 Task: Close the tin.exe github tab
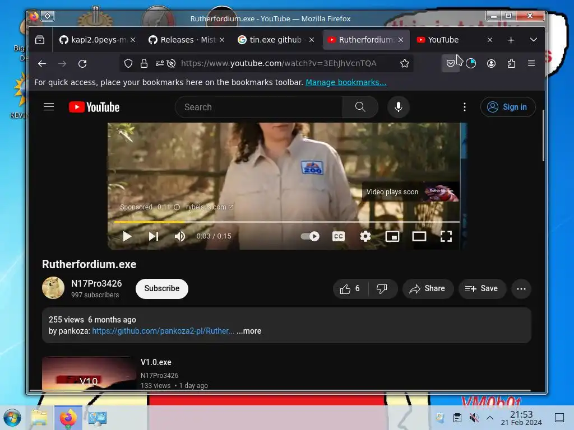point(312,40)
